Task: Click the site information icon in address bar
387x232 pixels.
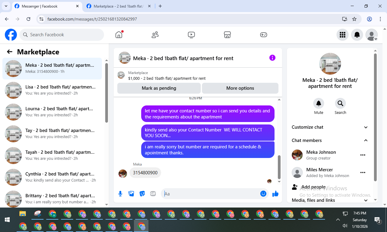Action: click(x=42, y=19)
